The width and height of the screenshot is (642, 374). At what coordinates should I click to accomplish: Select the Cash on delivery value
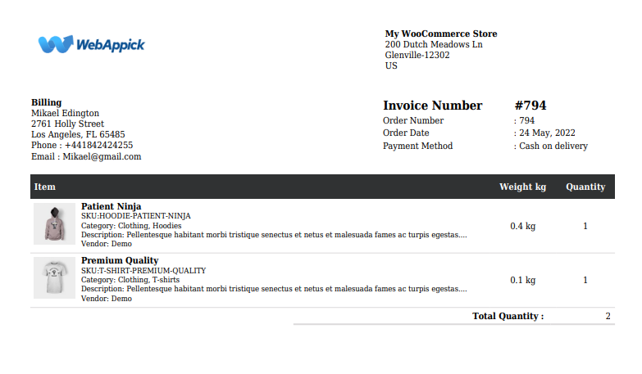553,146
